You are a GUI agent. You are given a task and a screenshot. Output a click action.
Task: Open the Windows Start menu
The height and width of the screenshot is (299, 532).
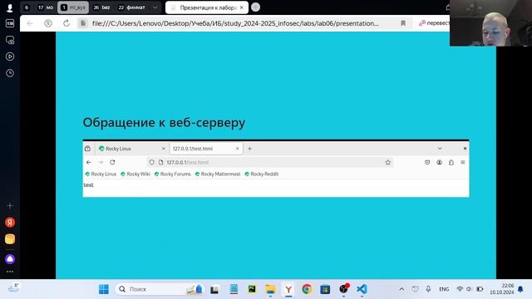point(104,289)
